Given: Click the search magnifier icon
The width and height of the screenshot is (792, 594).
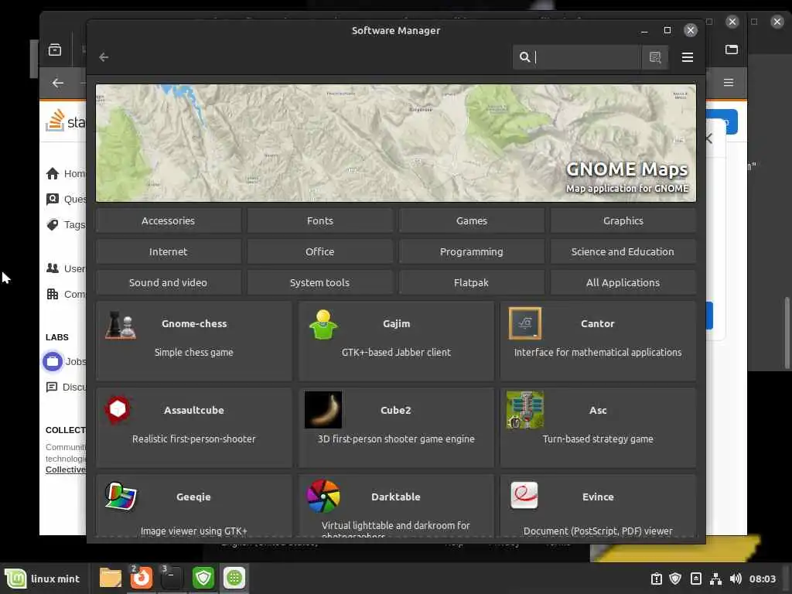Looking at the screenshot, I should [525, 57].
